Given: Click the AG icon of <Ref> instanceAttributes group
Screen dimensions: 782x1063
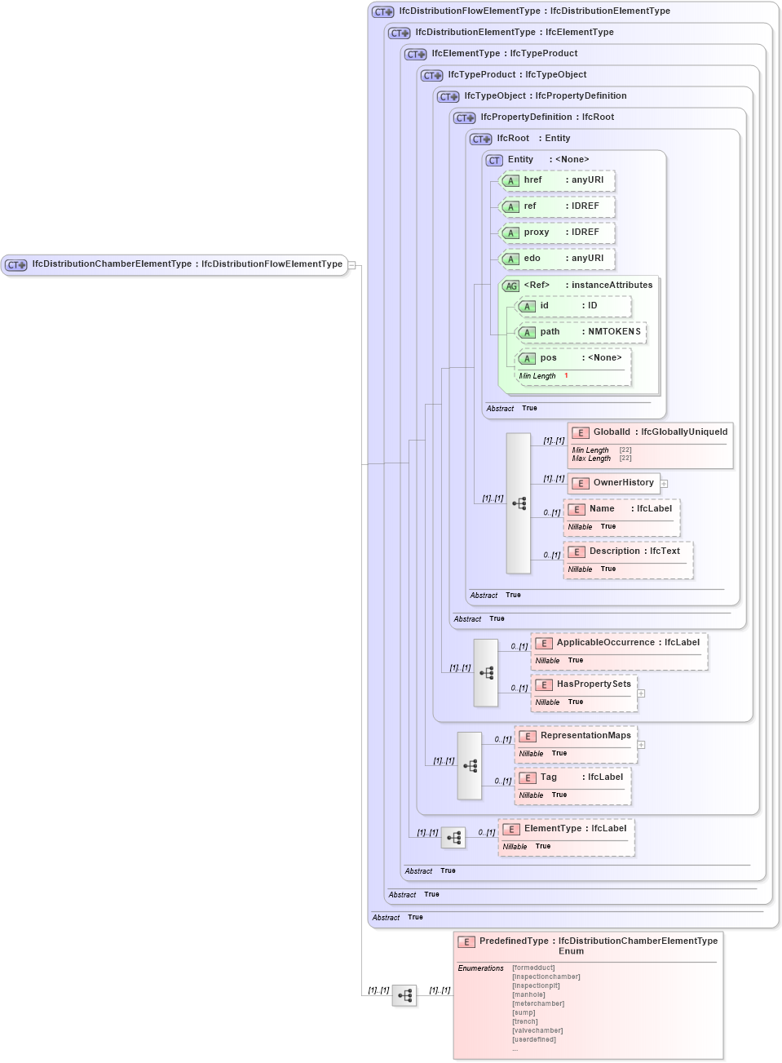Looking at the screenshot, I should [x=512, y=286].
